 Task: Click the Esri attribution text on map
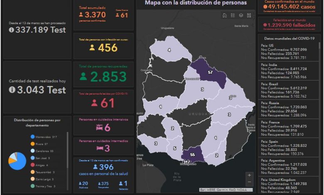point(225,190)
